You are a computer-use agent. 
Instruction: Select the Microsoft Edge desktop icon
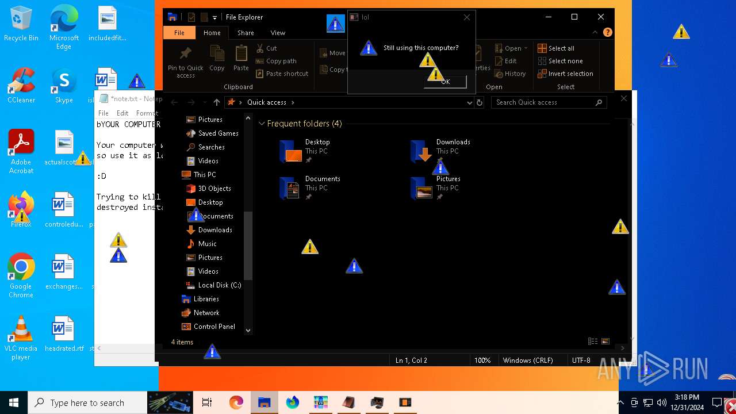[64, 28]
